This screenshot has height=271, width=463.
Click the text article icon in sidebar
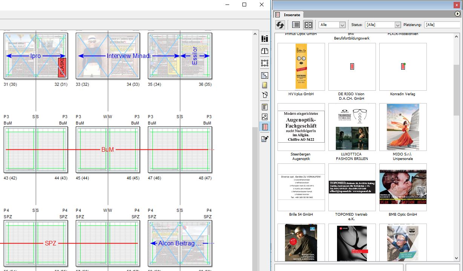(265, 107)
